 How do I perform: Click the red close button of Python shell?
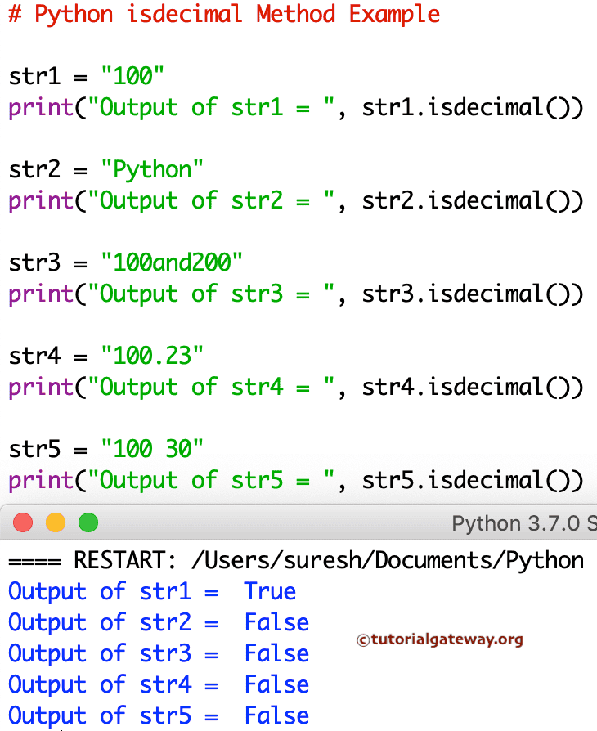click(x=23, y=522)
